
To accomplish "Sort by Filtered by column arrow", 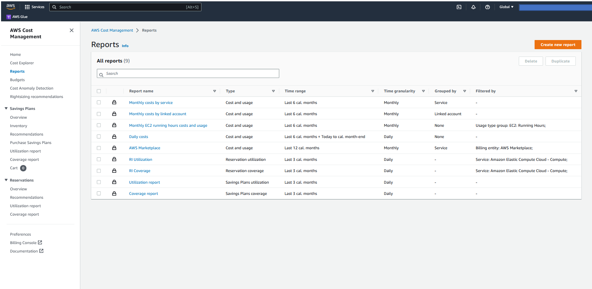I will [576, 91].
